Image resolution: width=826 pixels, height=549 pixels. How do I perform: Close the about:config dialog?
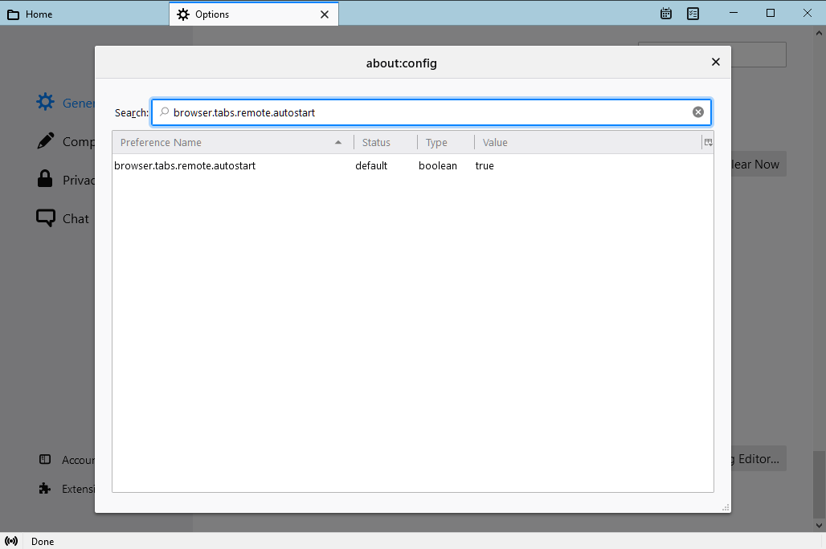tap(715, 62)
